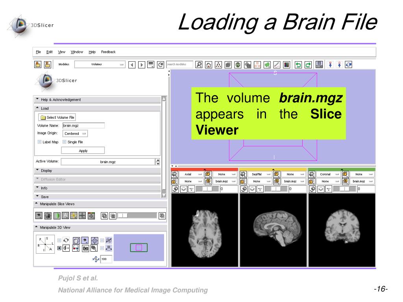The image size is (403, 302).
Task: Open the Fiducials module red dots icon
Action: coord(257,65)
